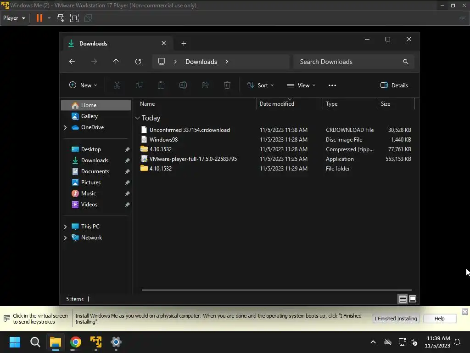
Task: Click the Rename icon
Action: coord(183,85)
